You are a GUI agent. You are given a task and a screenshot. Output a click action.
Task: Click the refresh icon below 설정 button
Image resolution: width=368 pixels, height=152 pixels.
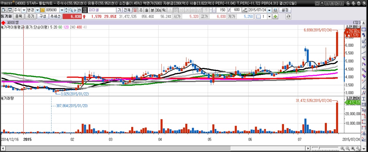coord(288,16)
